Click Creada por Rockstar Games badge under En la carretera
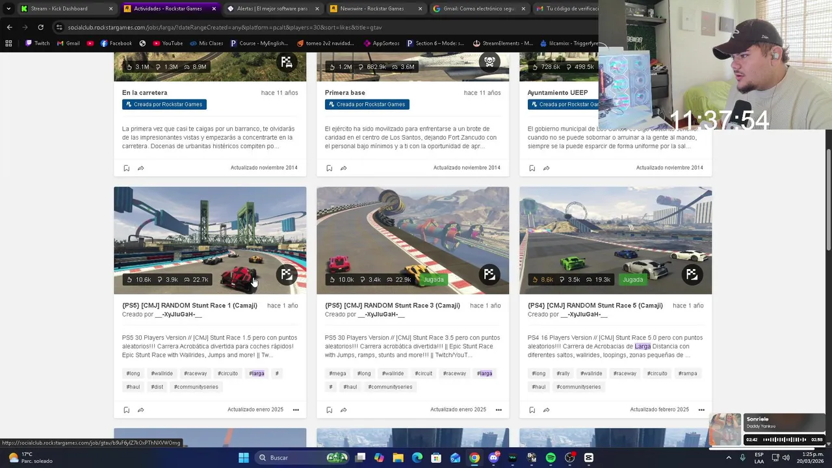 click(x=164, y=104)
